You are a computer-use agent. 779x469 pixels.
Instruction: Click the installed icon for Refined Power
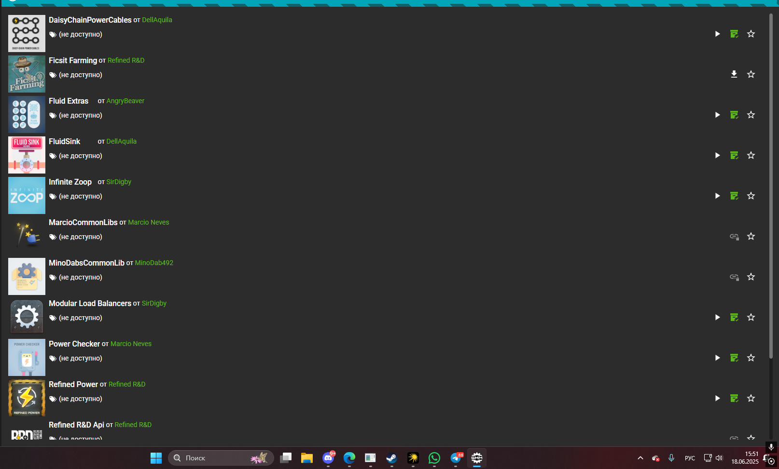click(734, 398)
